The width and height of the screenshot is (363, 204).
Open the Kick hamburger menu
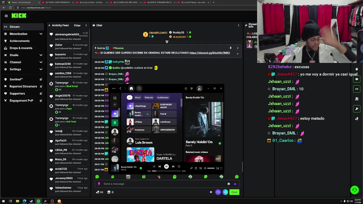coord(6,16)
